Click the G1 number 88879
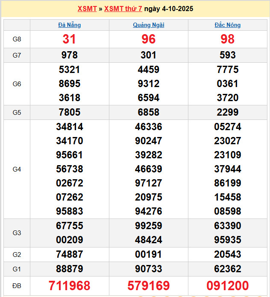This screenshot has width=270, height=297. click(69, 269)
